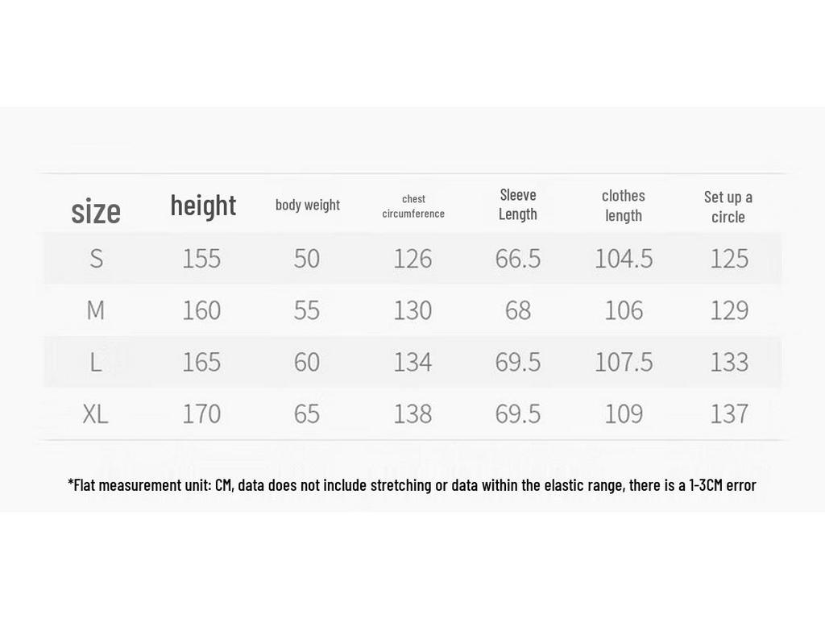Click the flat measurement unit footnote

(412, 484)
